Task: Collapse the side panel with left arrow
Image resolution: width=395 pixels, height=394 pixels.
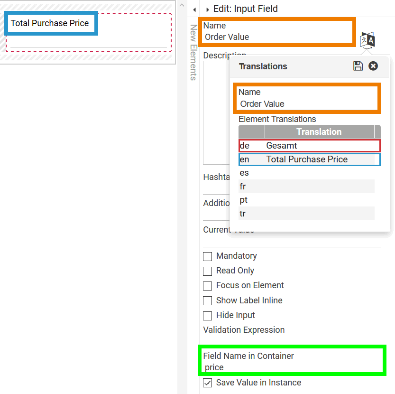Action: (x=194, y=9)
